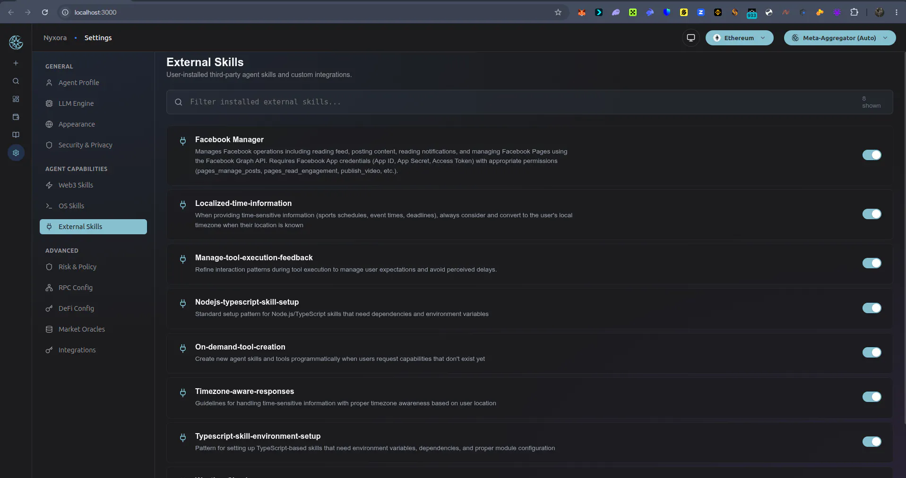The height and width of the screenshot is (478, 906).
Task: Click the browser profile avatar
Action: [879, 12]
